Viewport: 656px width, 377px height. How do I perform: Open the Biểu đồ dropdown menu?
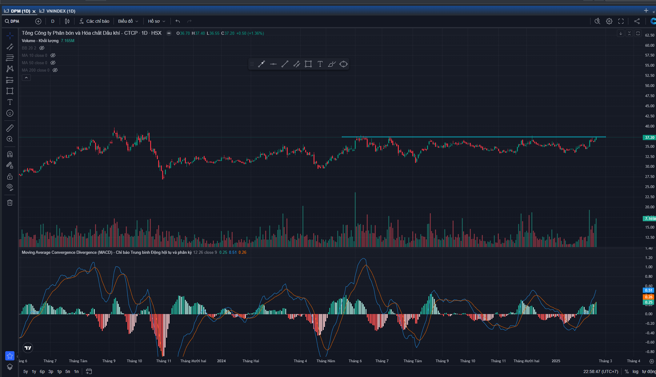[x=128, y=21]
